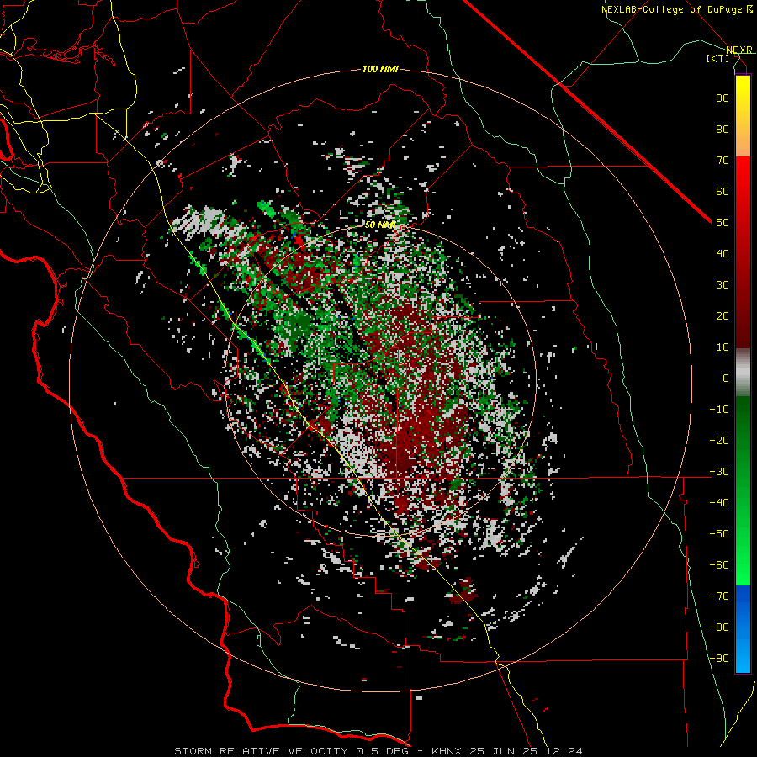Pick the blue segment of the color bar

[743, 629]
